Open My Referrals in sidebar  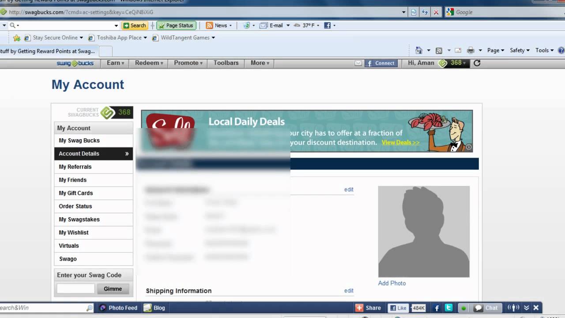(x=94, y=167)
